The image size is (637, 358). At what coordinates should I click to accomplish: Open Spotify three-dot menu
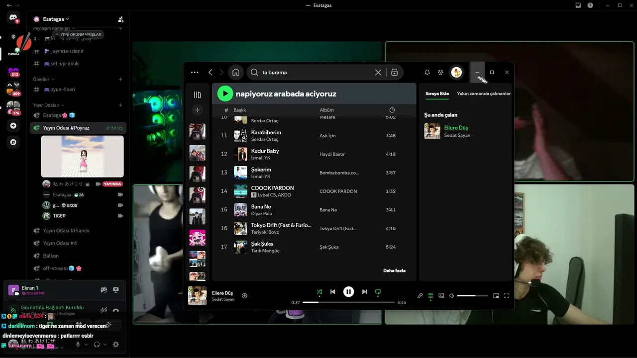(195, 73)
